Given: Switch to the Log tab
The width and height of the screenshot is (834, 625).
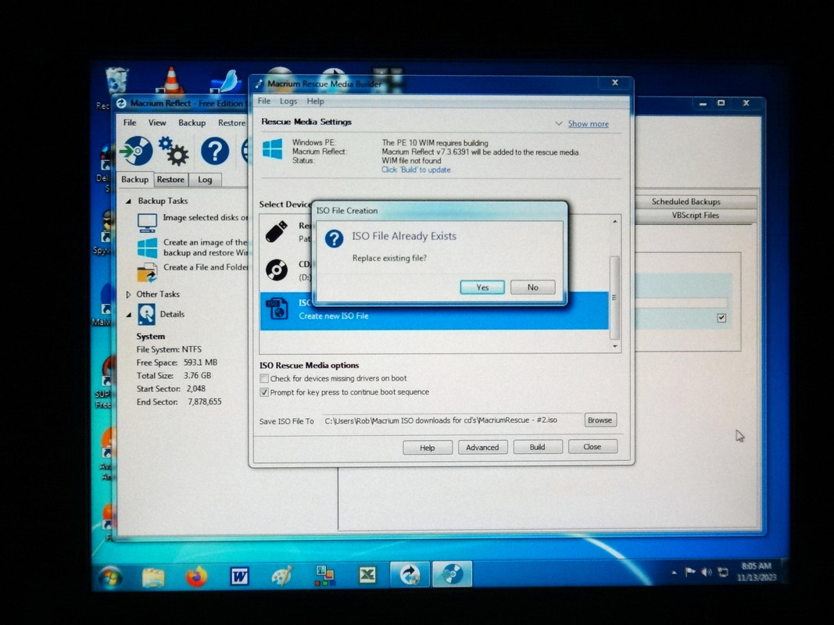Looking at the screenshot, I should (x=205, y=180).
